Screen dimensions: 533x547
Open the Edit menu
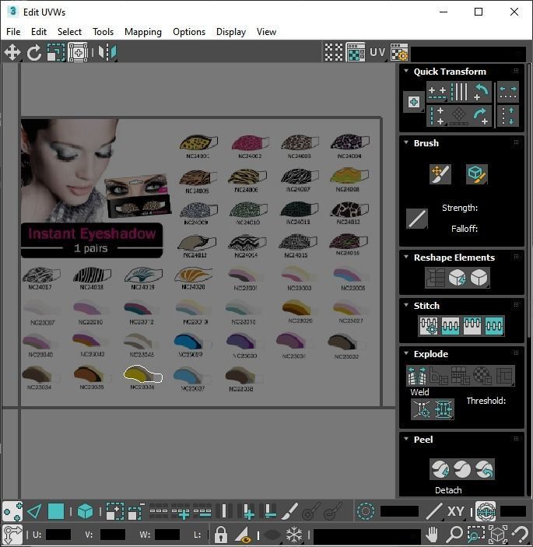point(39,32)
